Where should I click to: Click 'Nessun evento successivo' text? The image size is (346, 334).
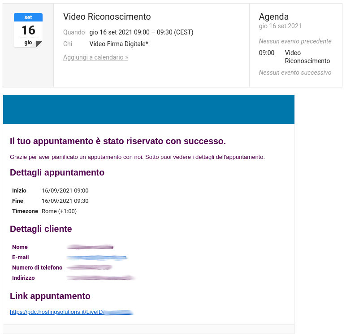[295, 73]
